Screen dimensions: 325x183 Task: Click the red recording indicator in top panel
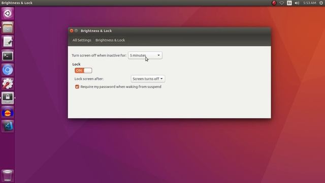pyautogui.click(x=274, y=3)
